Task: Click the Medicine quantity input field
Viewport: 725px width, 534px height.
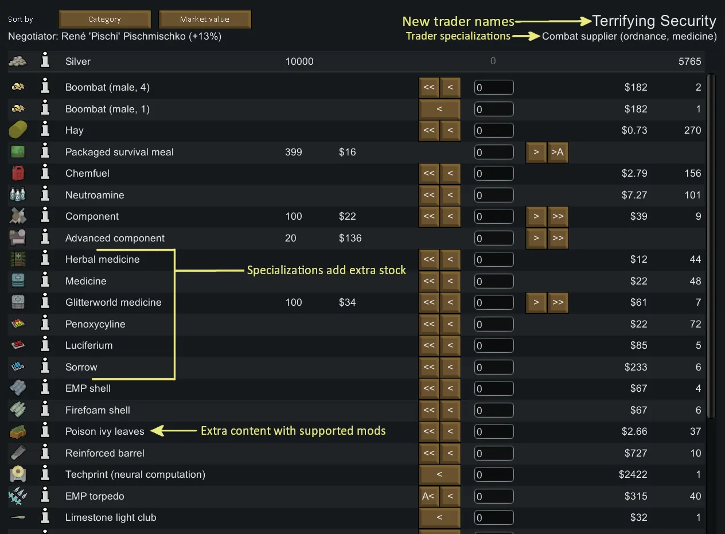Action: pos(494,281)
